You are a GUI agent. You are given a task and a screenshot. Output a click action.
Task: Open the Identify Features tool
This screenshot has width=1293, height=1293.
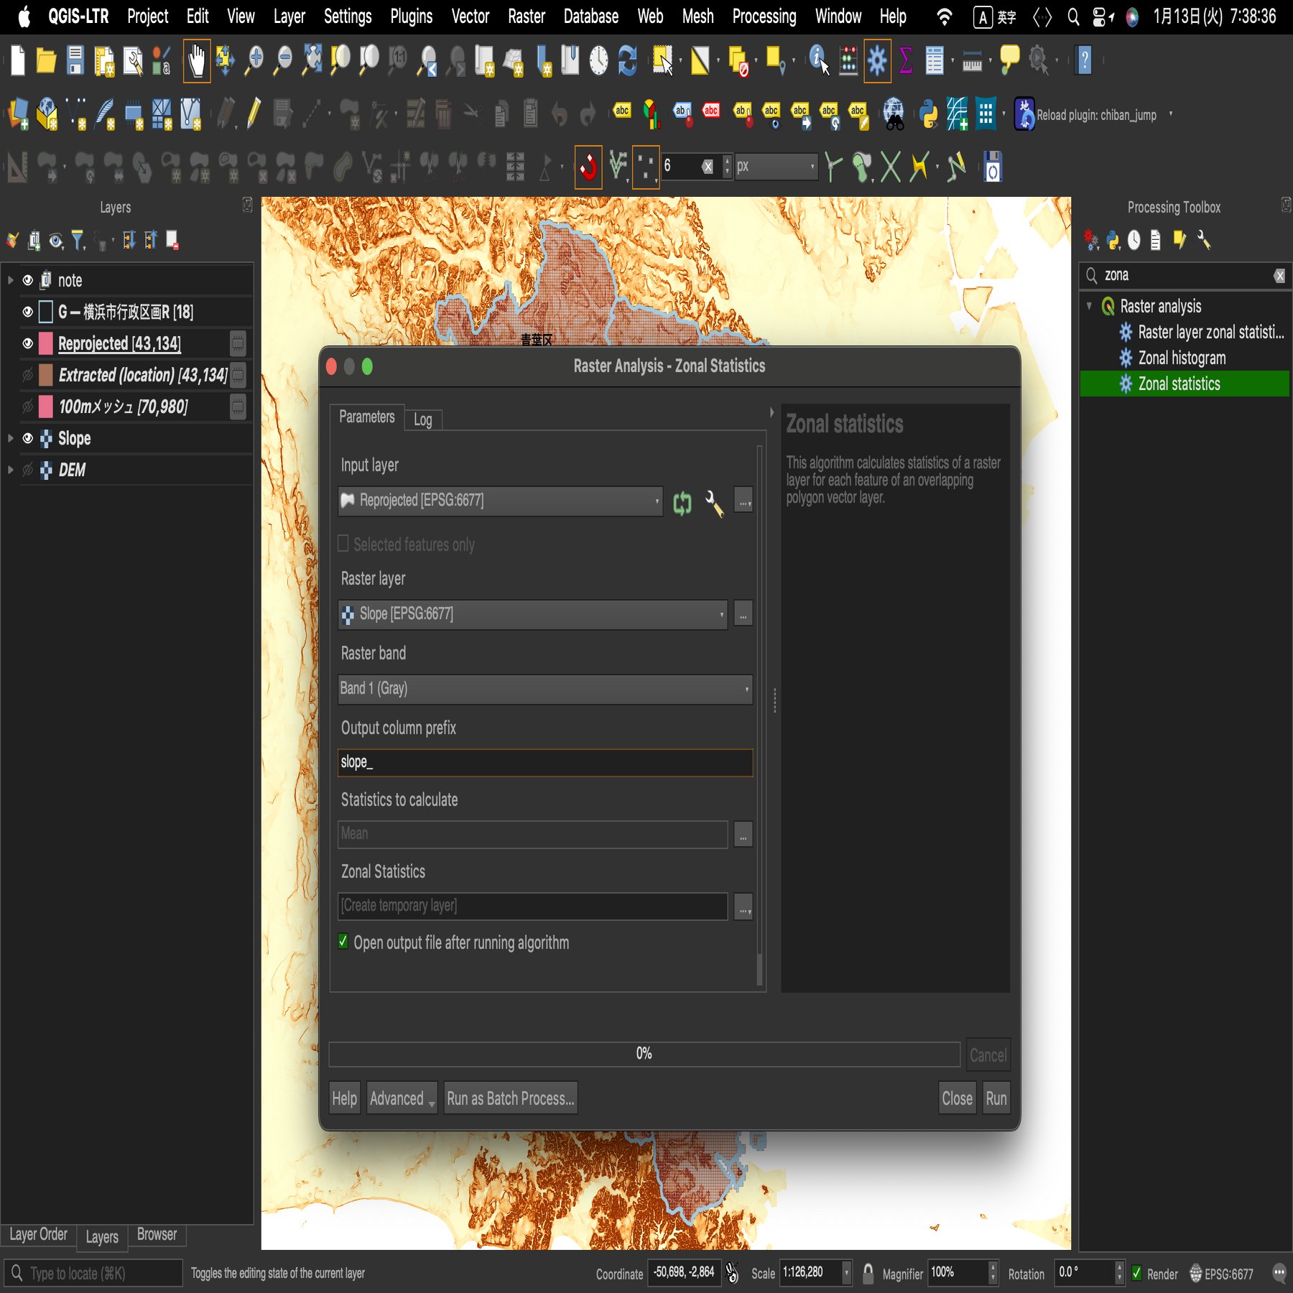coord(819,60)
